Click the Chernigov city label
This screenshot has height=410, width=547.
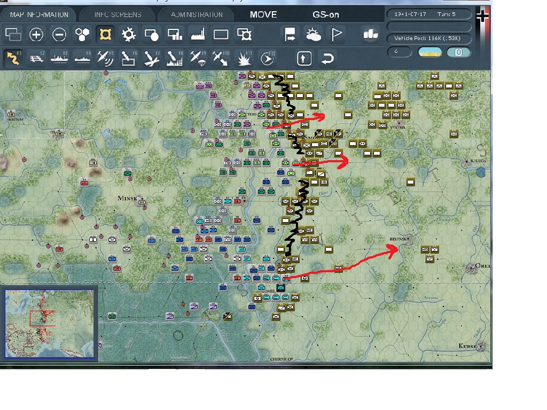pyautogui.click(x=282, y=359)
